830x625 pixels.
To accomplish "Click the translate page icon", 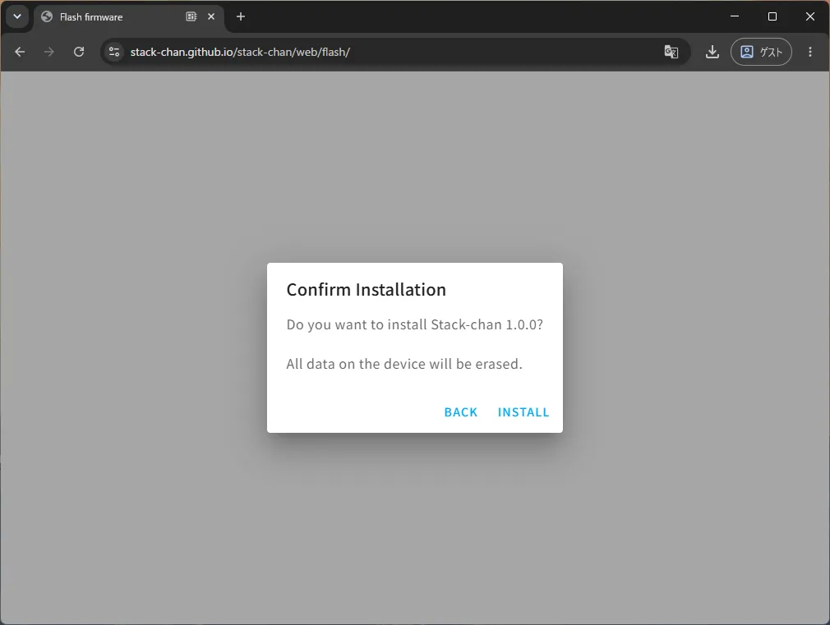I will pos(671,52).
